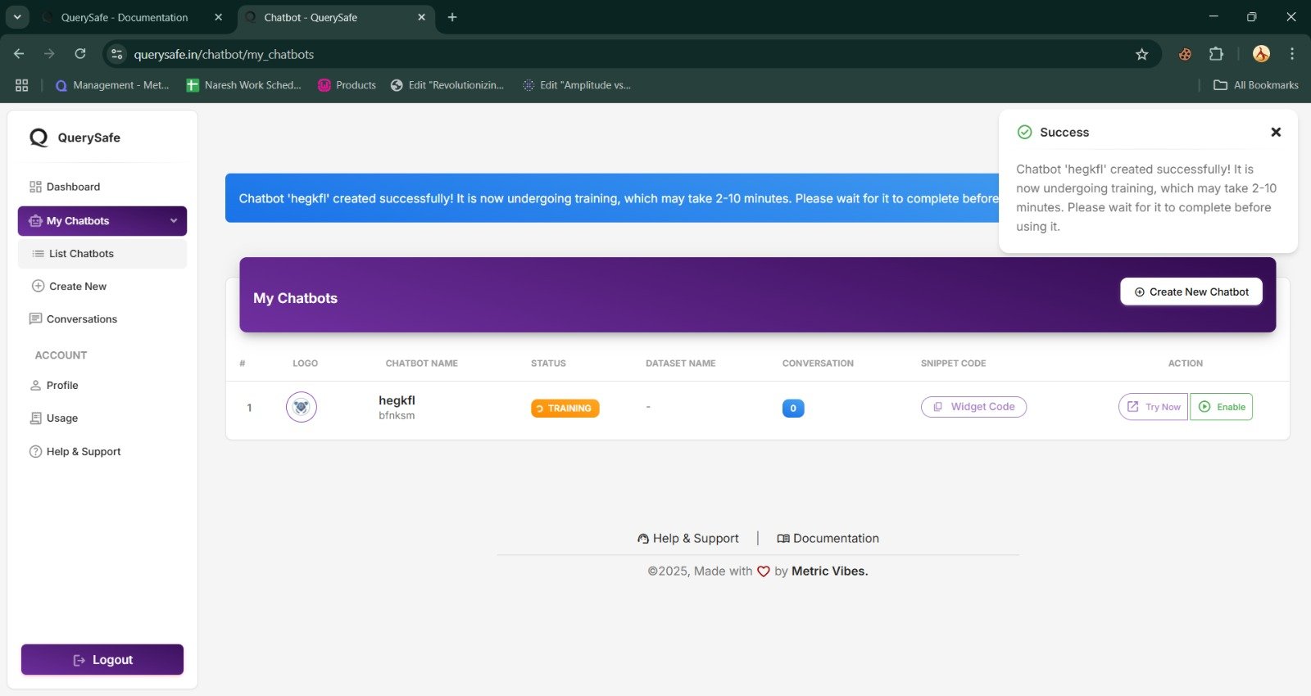Image resolution: width=1311 pixels, height=696 pixels.
Task: Click Create New Chatbot button
Action: (x=1191, y=292)
